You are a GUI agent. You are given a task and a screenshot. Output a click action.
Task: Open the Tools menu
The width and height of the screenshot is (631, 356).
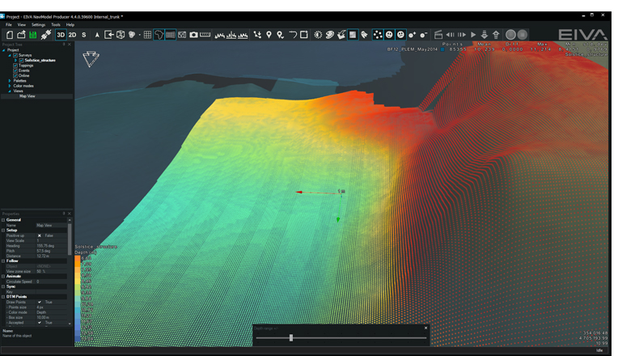coord(56,24)
